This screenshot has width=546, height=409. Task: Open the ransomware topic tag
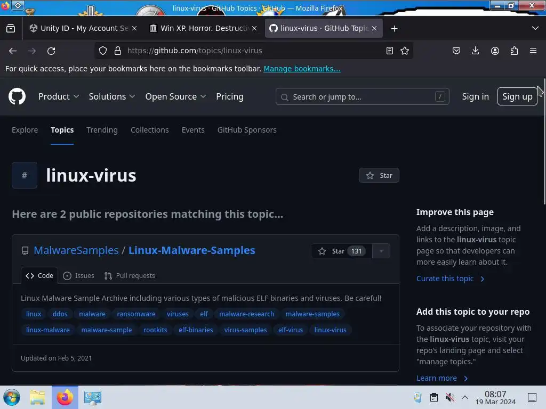(136, 314)
